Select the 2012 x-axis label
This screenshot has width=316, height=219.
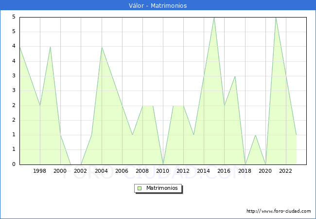point(183,171)
